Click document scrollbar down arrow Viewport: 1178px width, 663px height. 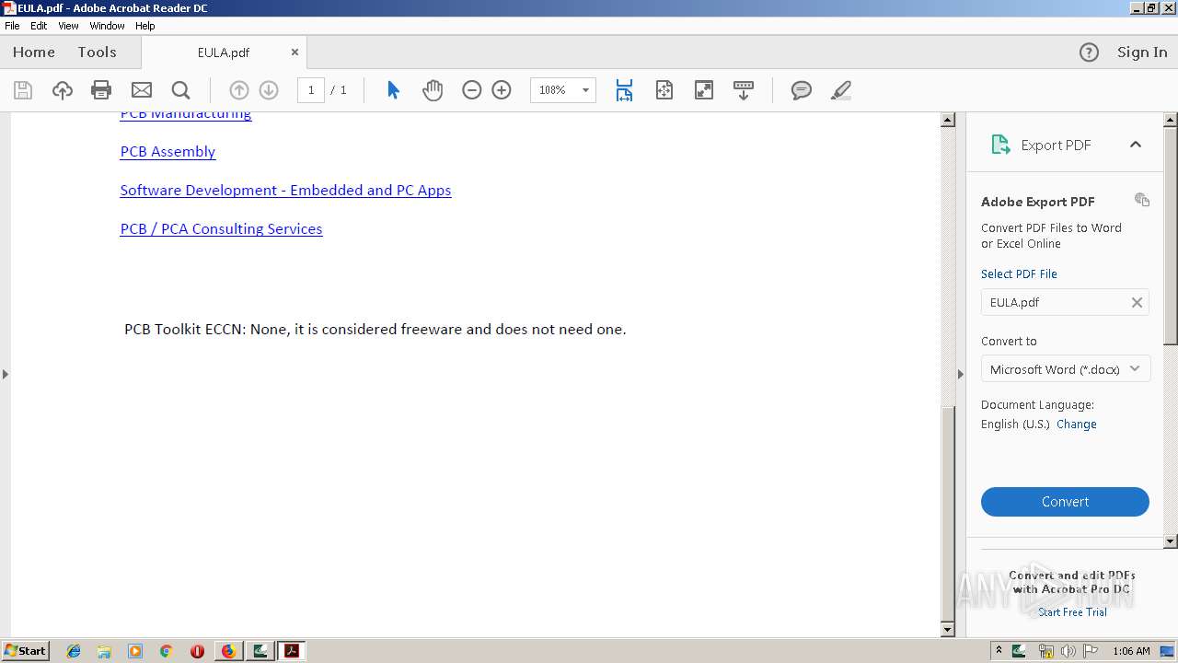[x=948, y=630]
